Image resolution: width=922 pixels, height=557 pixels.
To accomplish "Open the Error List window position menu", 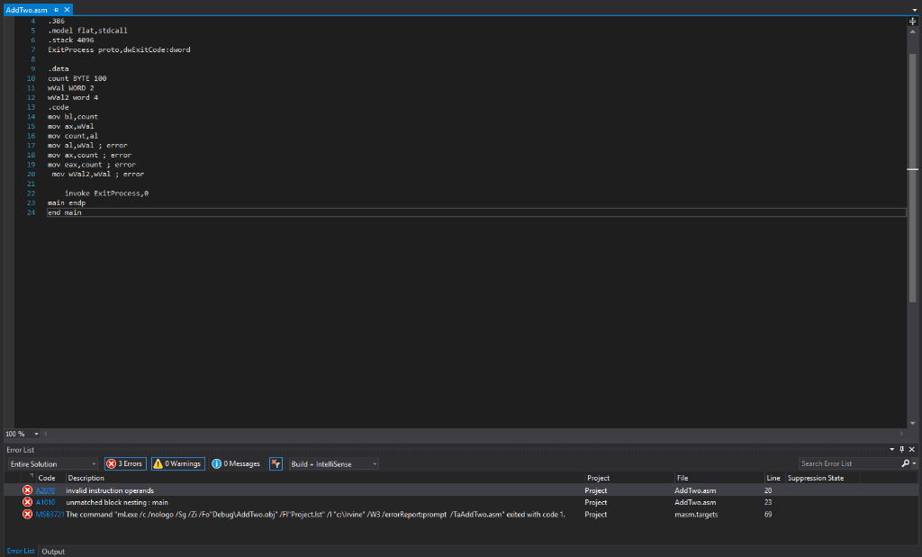I will point(892,450).
